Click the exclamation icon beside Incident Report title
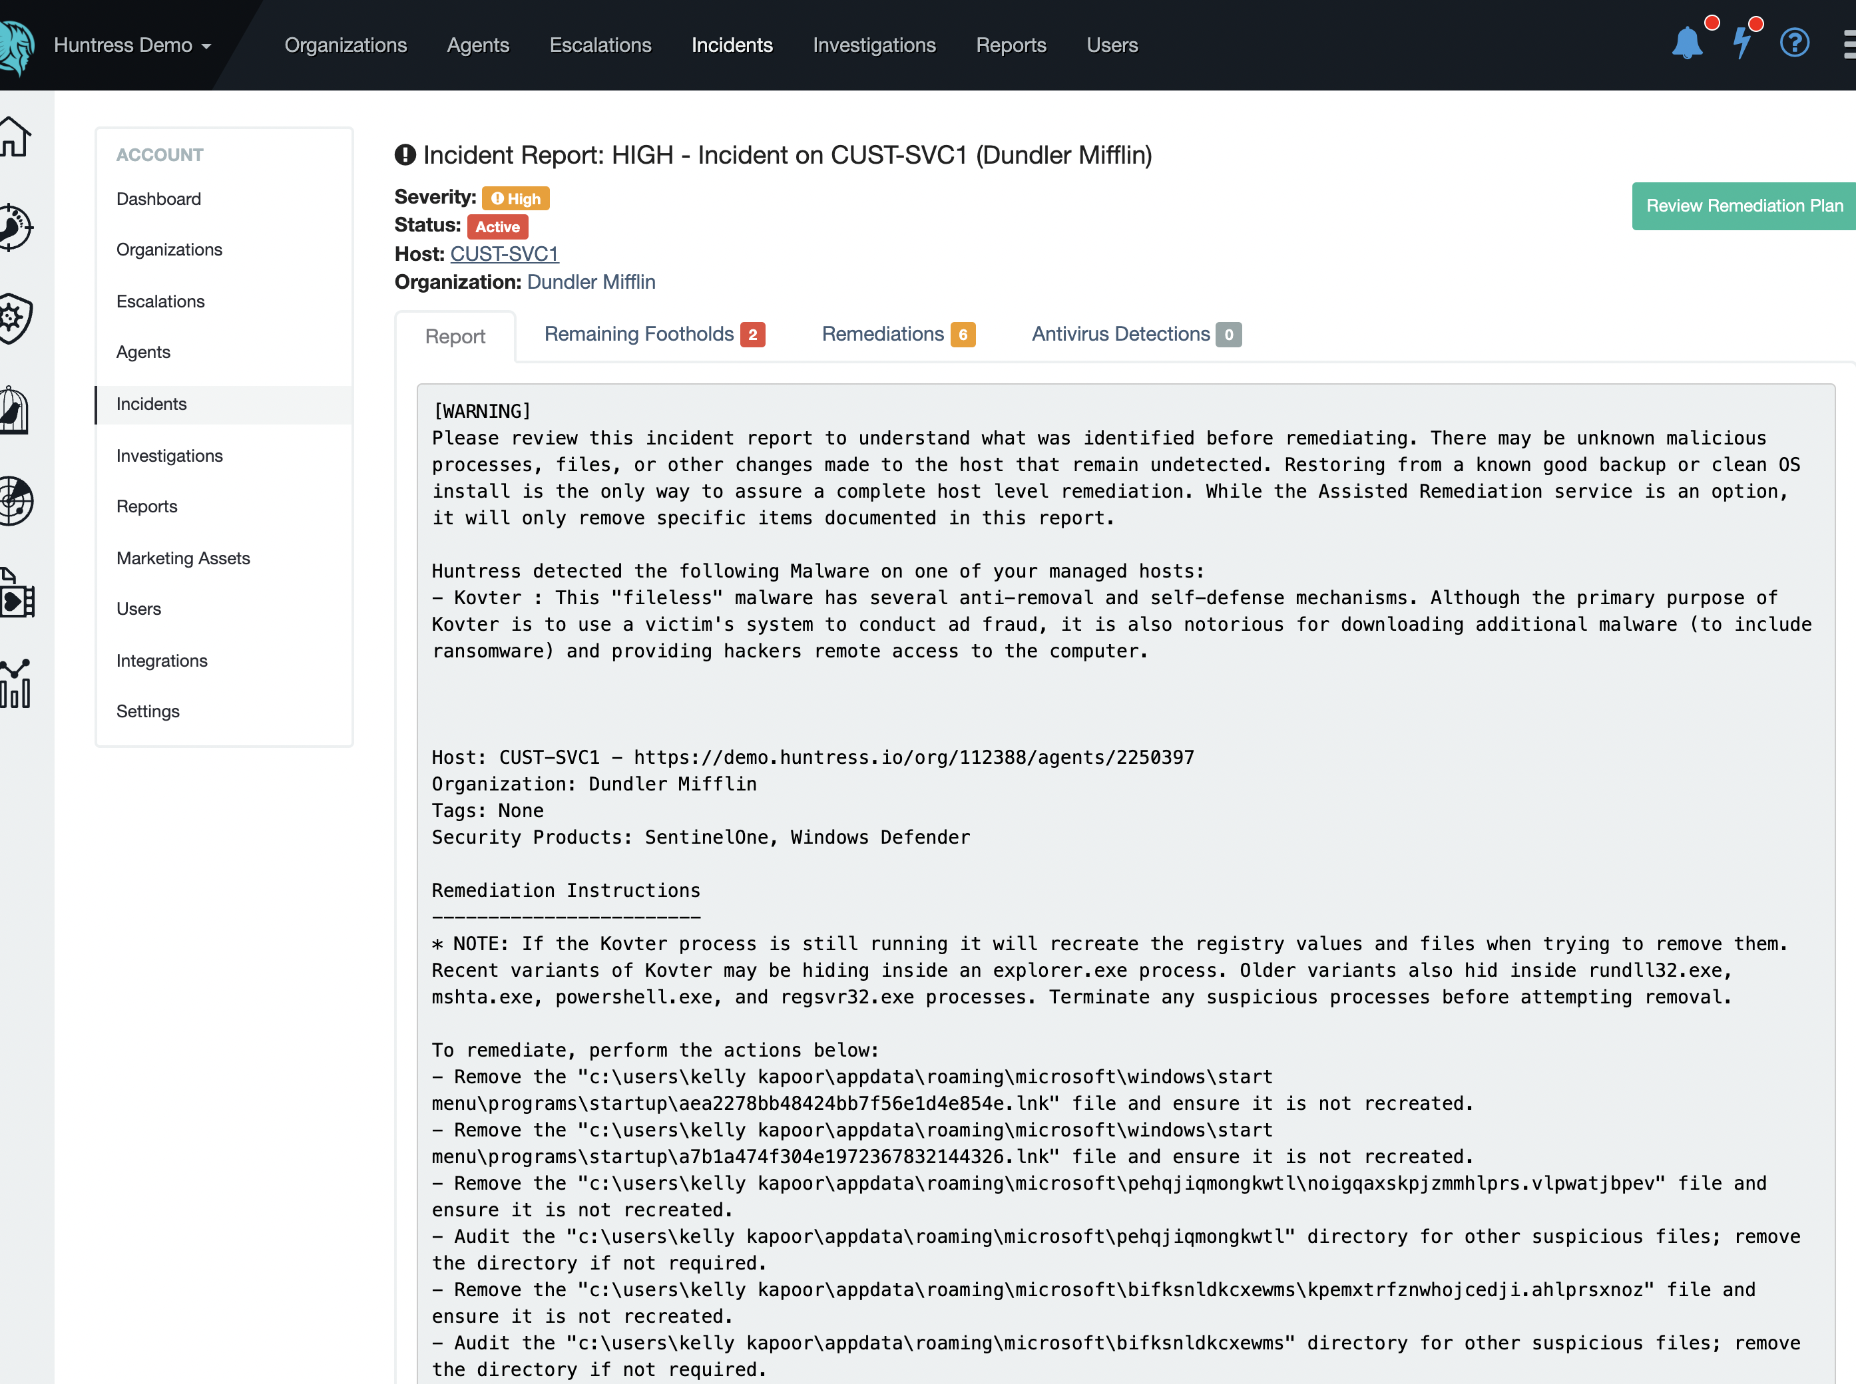The width and height of the screenshot is (1856, 1384). [405, 155]
